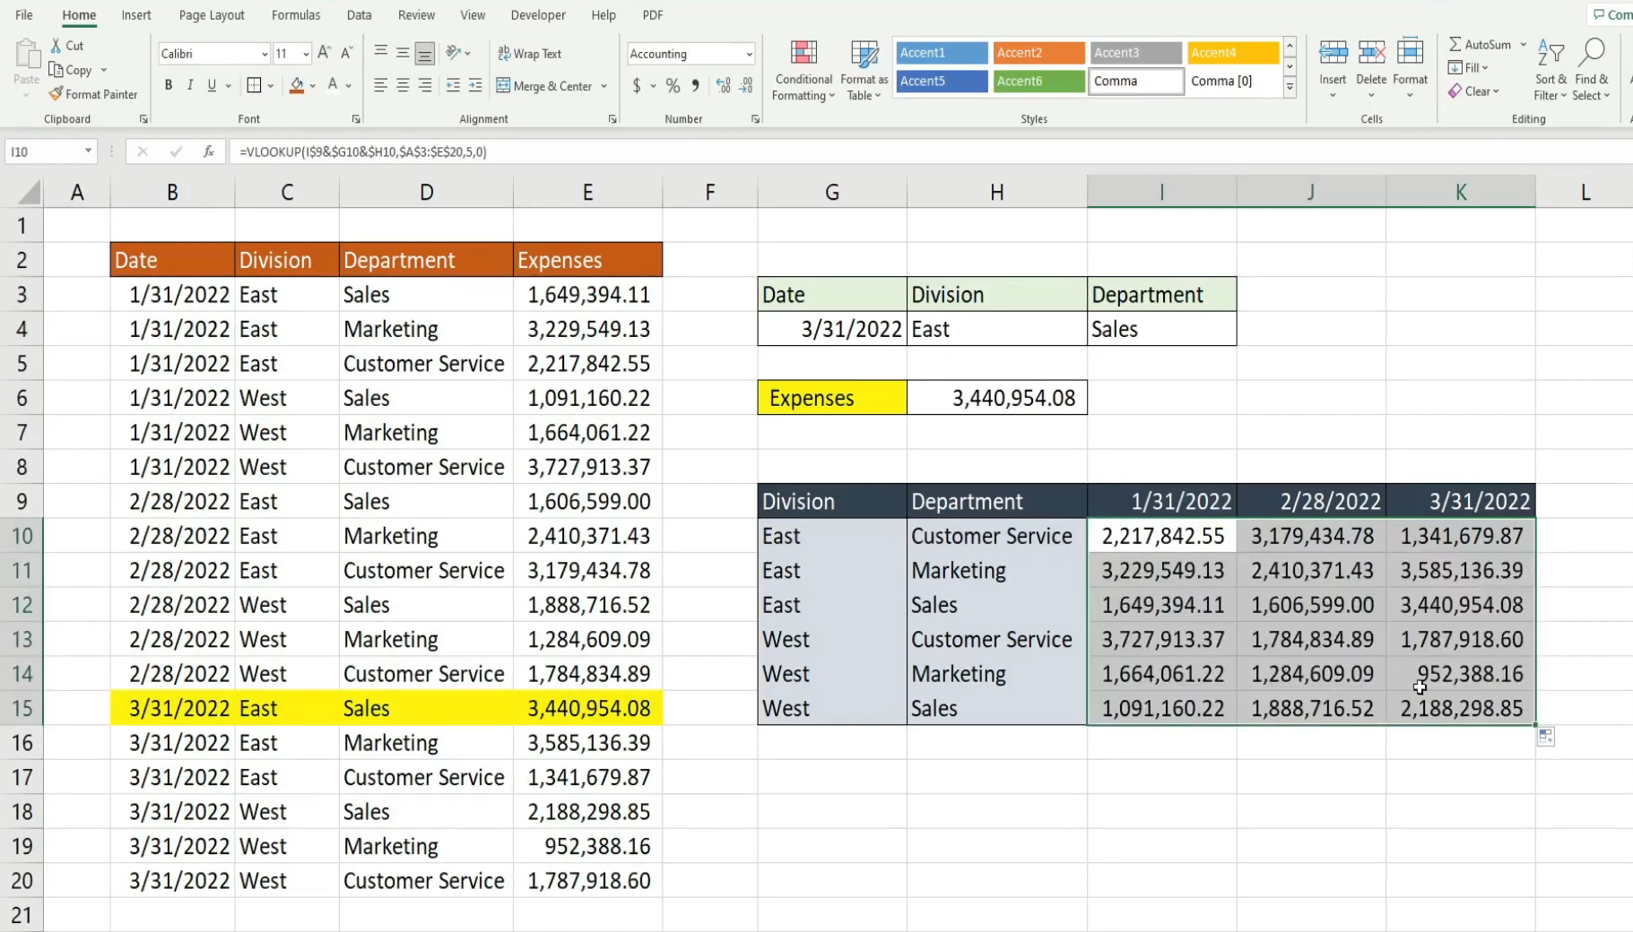Toggle Wrap Text on selected cells

coord(529,54)
